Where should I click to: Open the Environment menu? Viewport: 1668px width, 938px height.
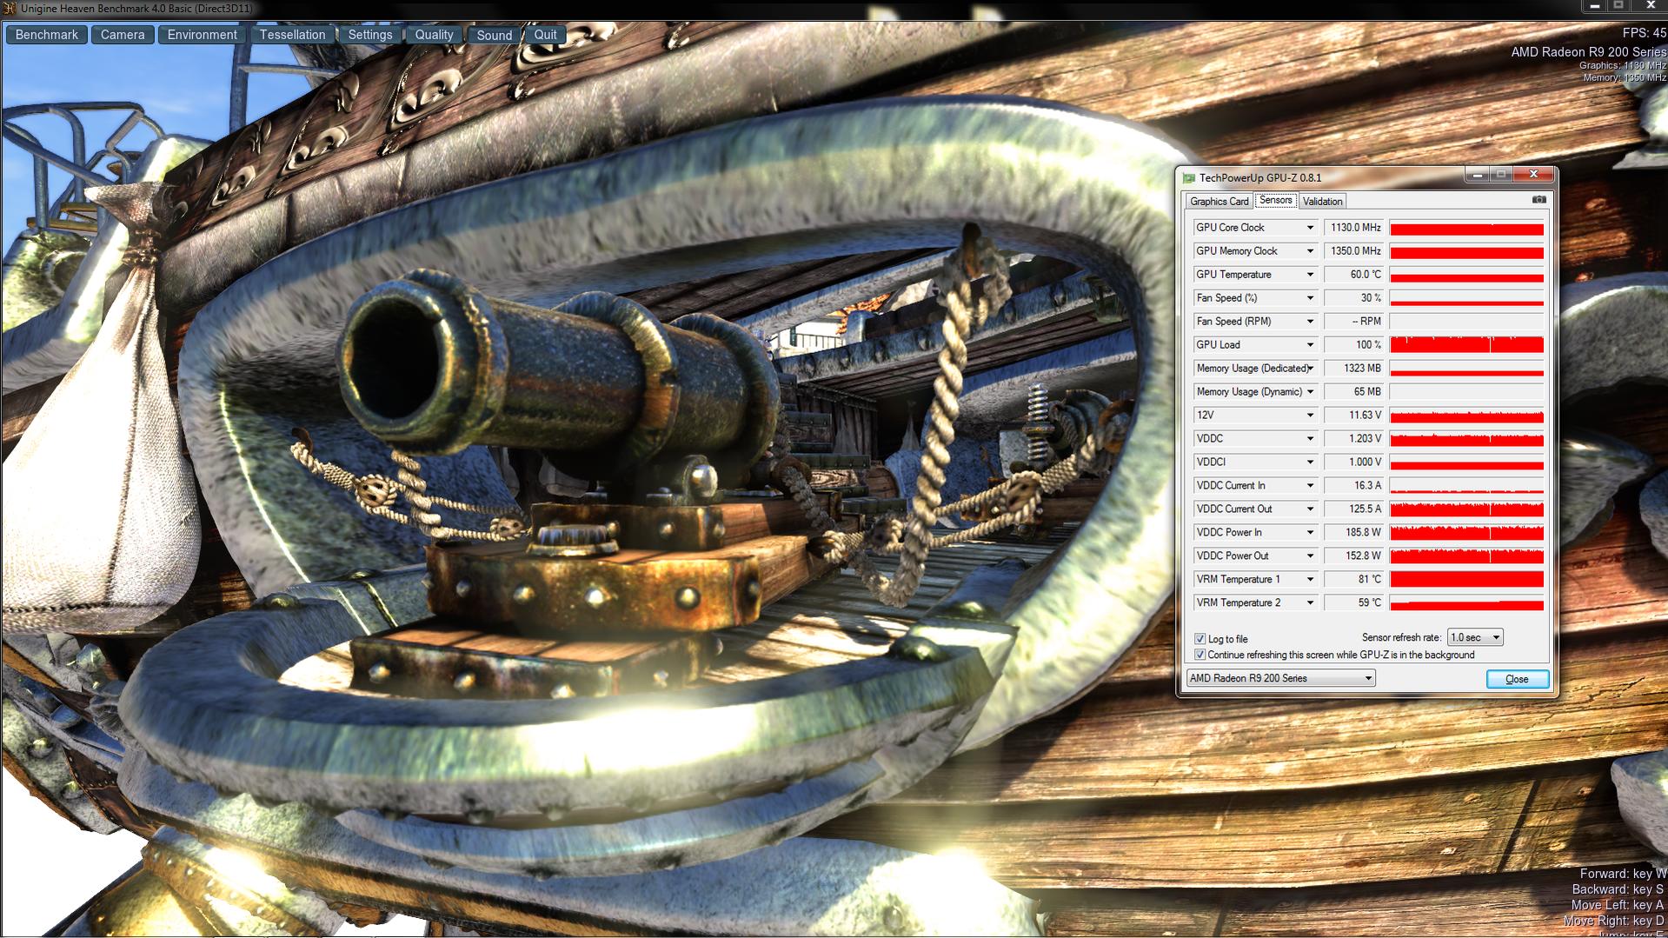click(x=203, y=35)
